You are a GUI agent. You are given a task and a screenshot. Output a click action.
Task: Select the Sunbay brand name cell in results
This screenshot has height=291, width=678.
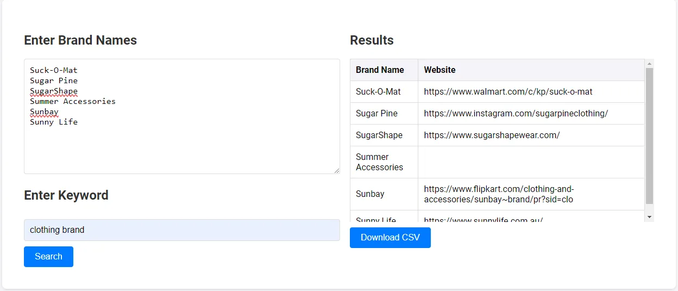pyautogui.click(x=370, y=194)
